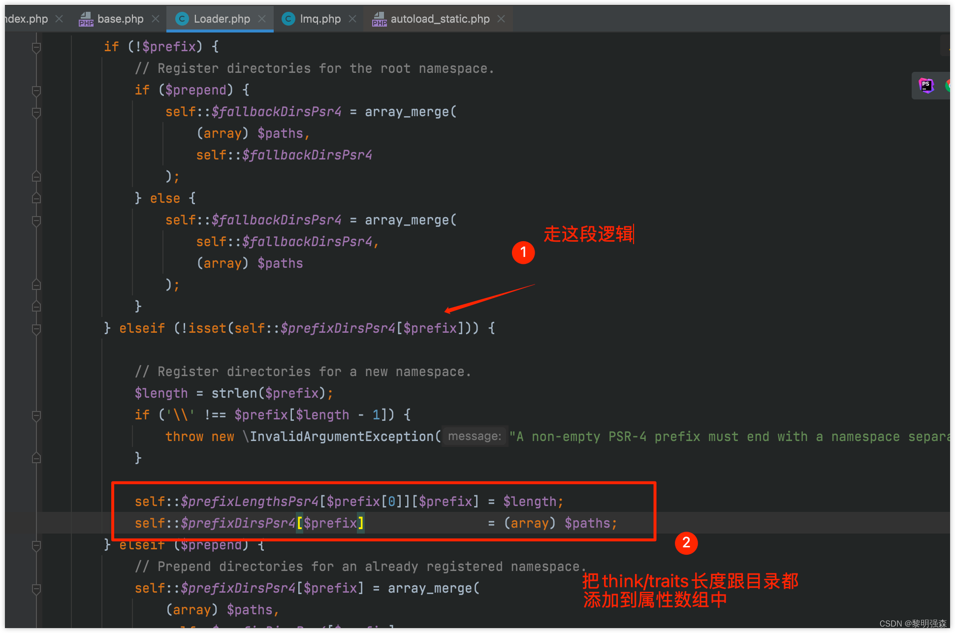Viewport: 955px width, 633px height.
Task: Open the autoload_static.php tab
Action: (440, 19)
